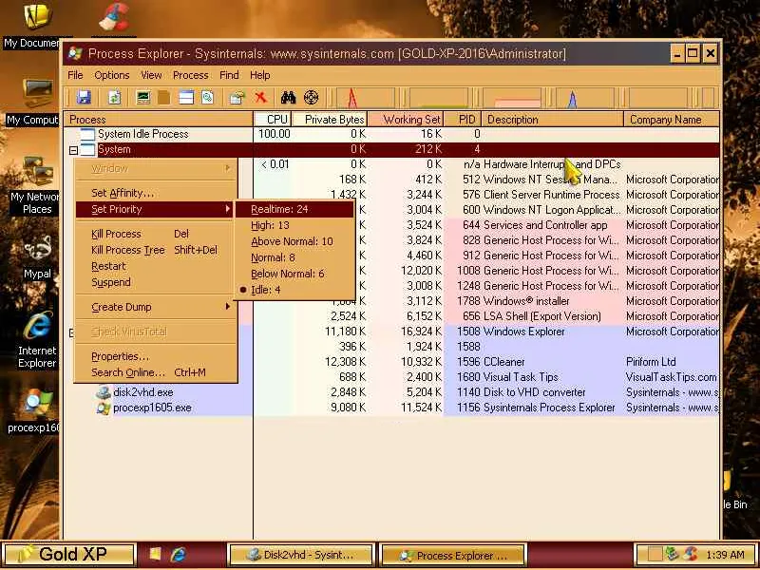Open the View menu
760x570 pixels.
[x=151, y=75]
